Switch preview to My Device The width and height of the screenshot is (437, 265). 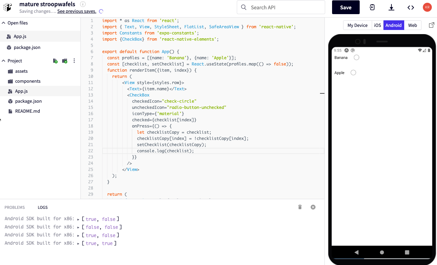click(x=357, y=25)
